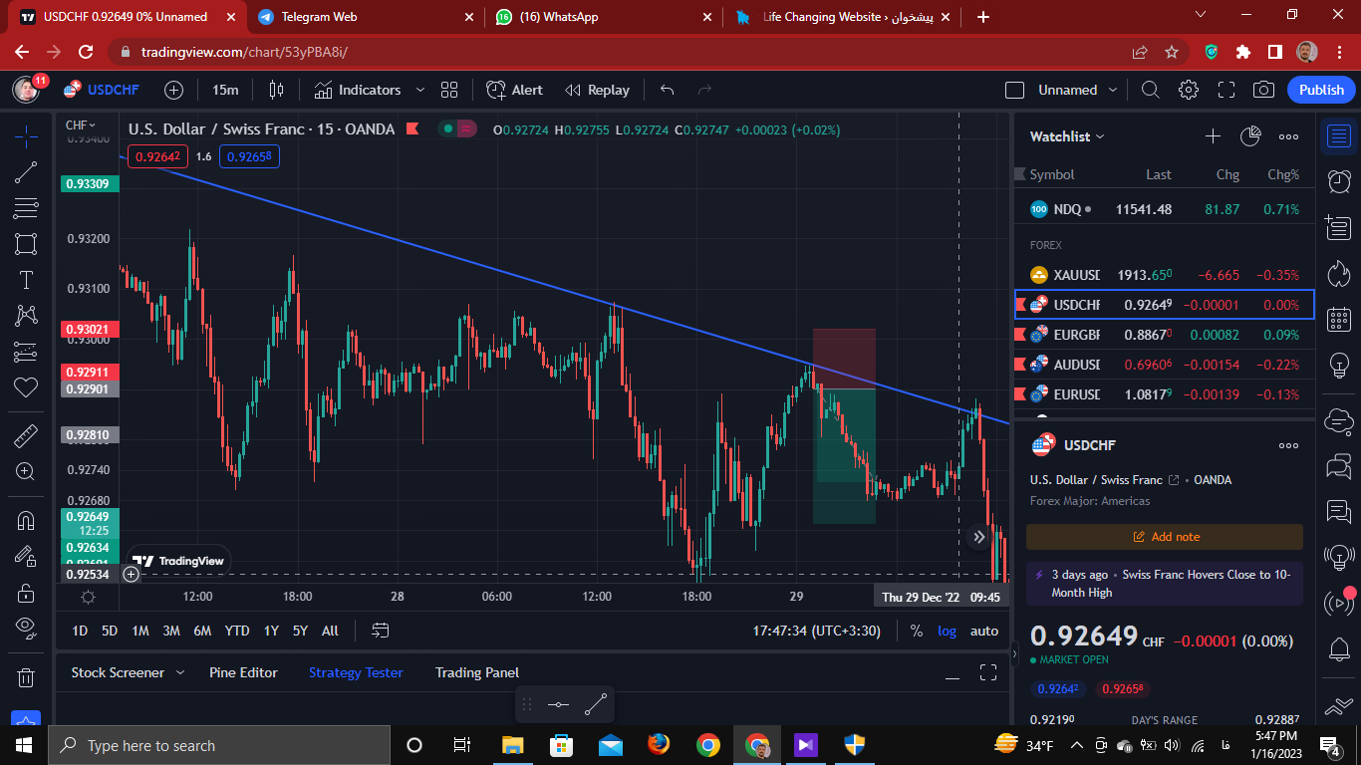Screen dimensions: 1361x765
Task: Toggle percent scale on the chart
Action: pyautogui.click(x=916, y=631)
